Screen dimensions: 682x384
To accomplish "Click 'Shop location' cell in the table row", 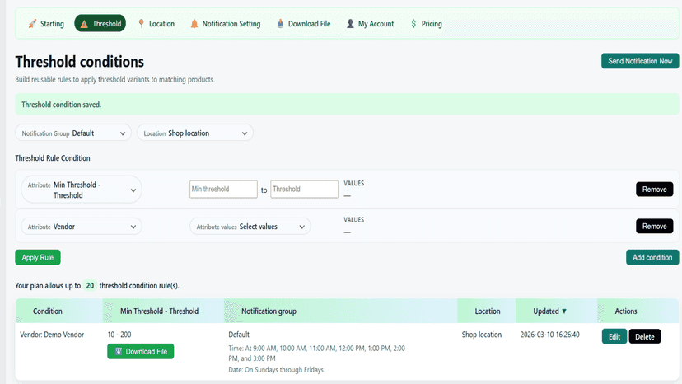I will coord(482,335).
